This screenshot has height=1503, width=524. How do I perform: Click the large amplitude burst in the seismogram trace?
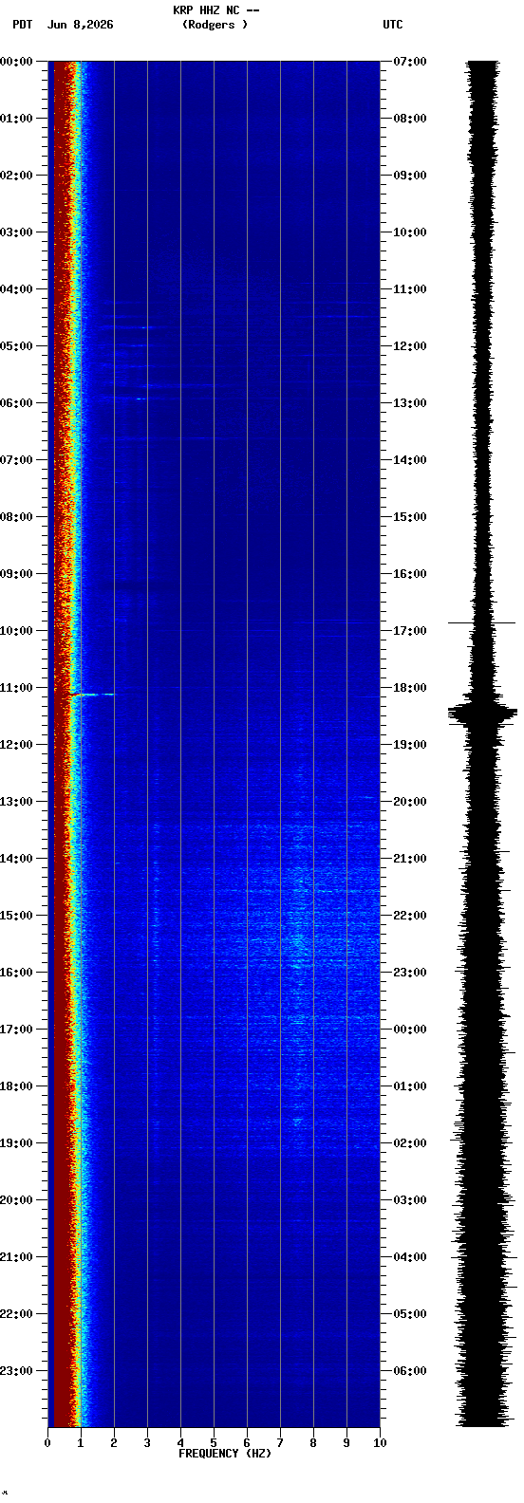[482, 714]
